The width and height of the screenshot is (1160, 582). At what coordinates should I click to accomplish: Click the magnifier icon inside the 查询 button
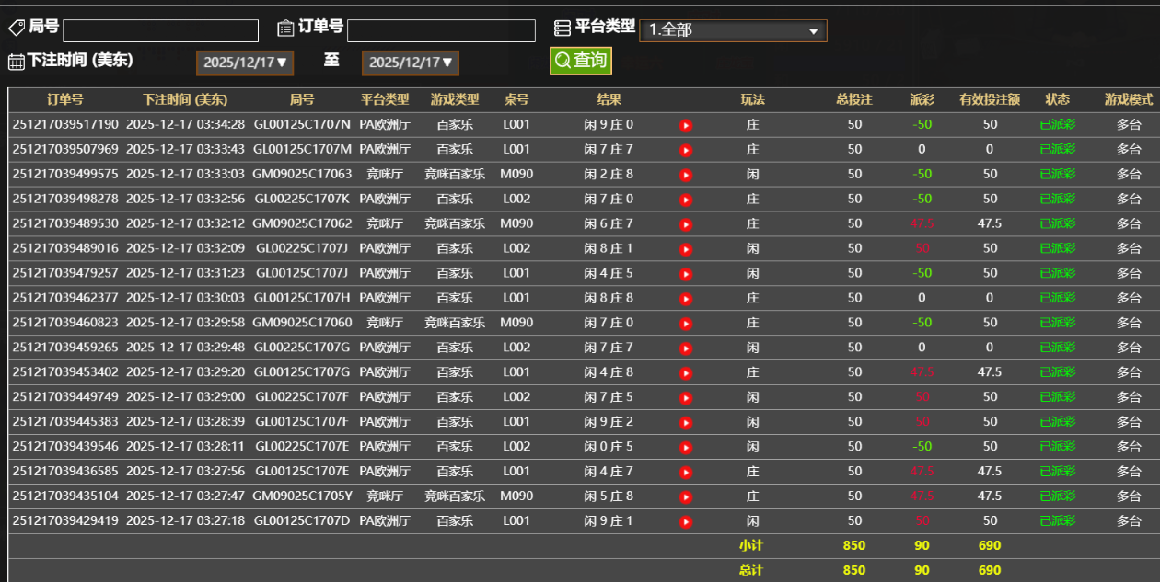point(562,61)
